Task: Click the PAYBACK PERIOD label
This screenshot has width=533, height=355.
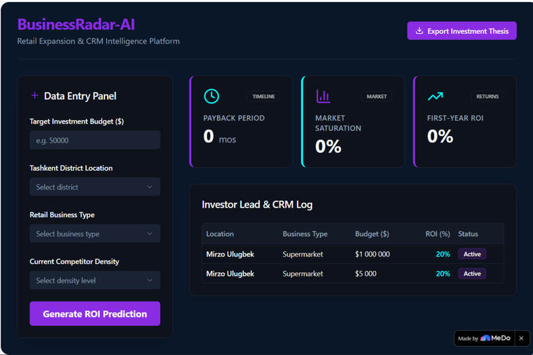Action: [234, 118]
